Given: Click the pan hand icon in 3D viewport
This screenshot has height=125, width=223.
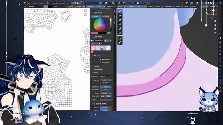Looking at the screenshot, I should coord(215,25).
